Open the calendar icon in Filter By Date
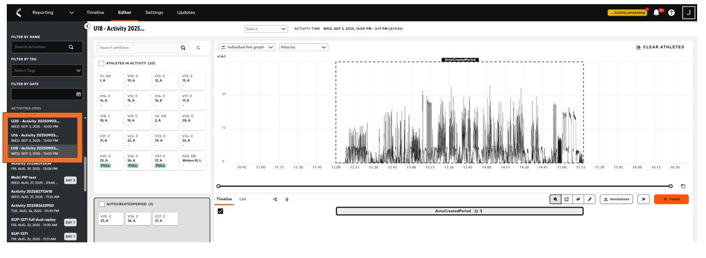Viewport: 706px width, 258px height. [x=78, y=94]
